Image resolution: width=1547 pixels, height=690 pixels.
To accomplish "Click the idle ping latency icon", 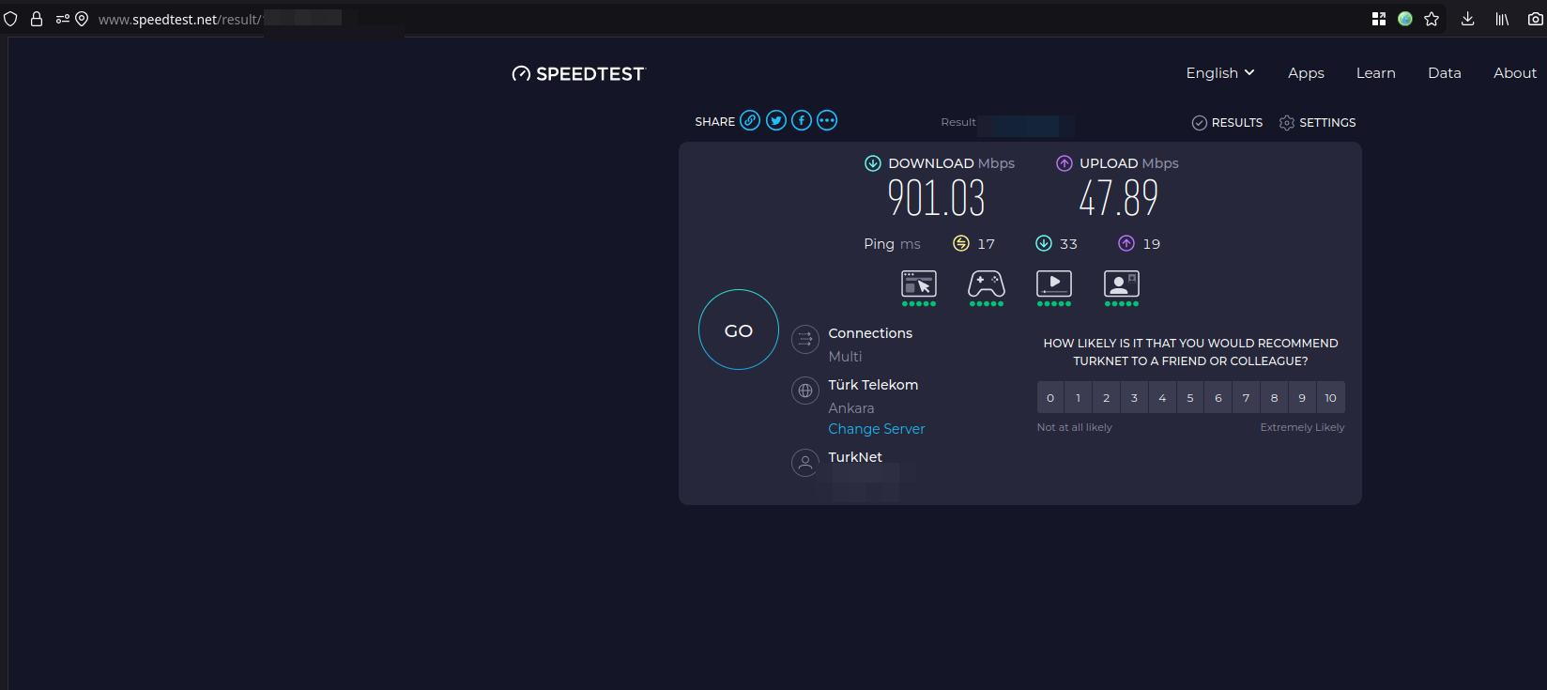I will (x=961, y=243).
